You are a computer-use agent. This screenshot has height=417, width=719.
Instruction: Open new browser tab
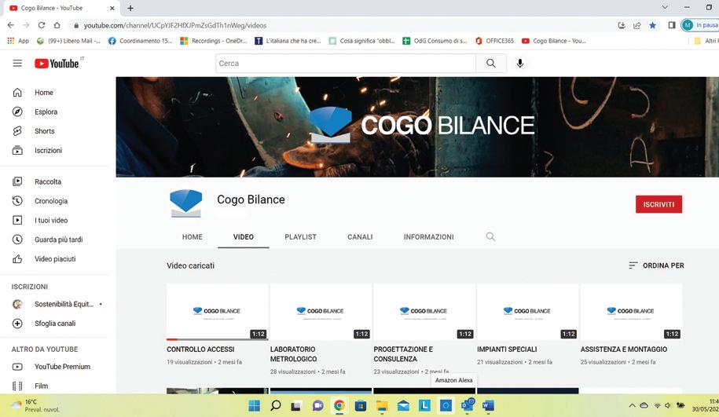point(130,8)
